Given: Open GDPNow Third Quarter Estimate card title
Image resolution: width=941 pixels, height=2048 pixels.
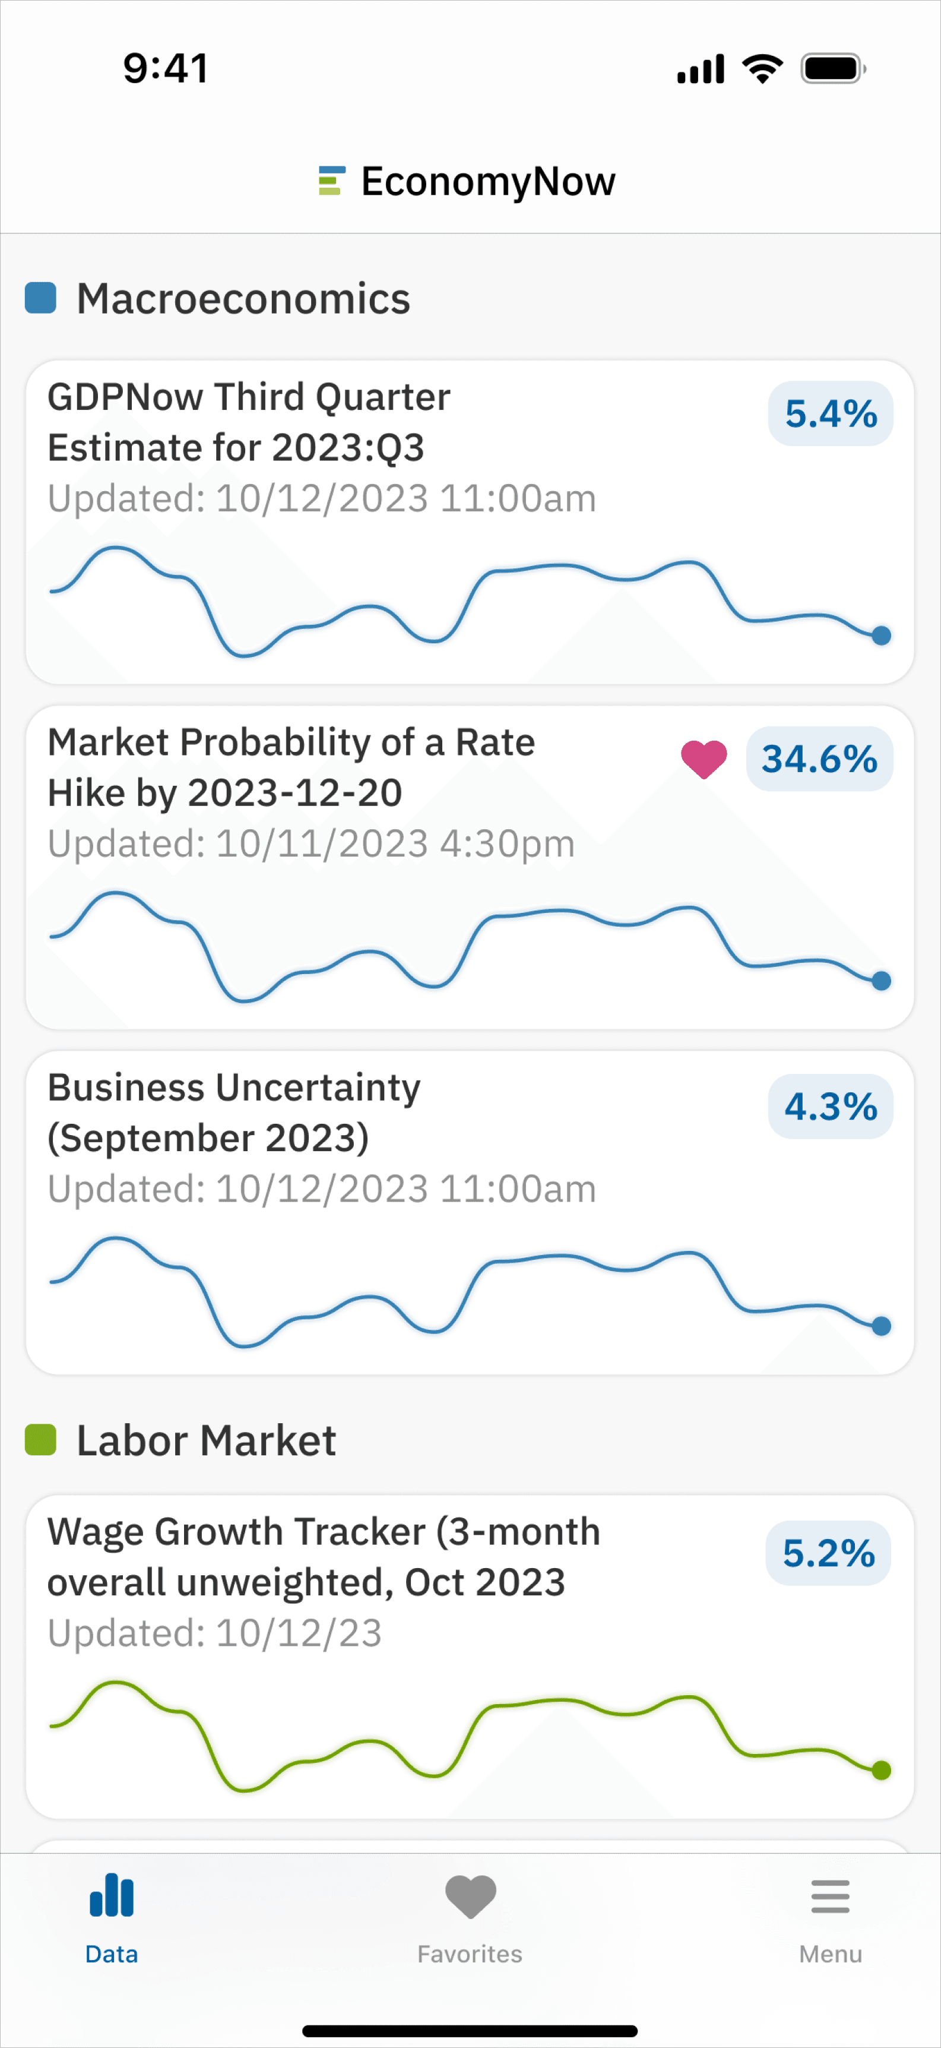Looking at the screenshot, I should tap(249, 422).
